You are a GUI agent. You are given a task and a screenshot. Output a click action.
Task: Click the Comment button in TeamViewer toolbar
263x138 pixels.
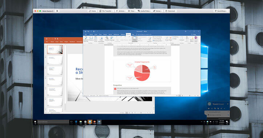(170, 11)
